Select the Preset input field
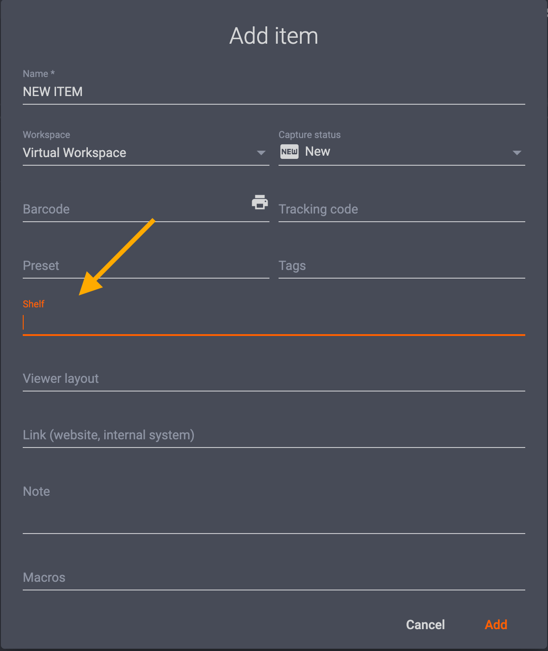The width and height of the screenshot is (548, 651). 146,266
